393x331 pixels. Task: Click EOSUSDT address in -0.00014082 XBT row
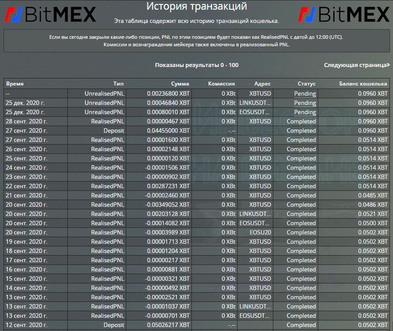[x=254, y=223]
